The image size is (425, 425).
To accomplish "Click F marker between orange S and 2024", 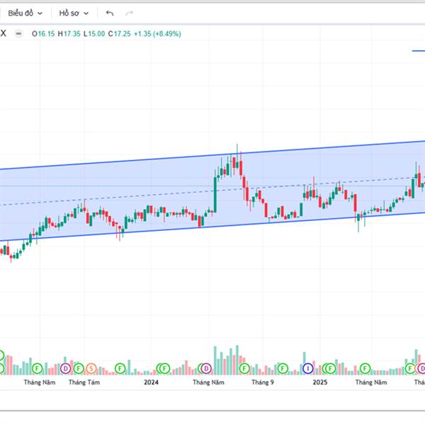I will tap(120, 368).
